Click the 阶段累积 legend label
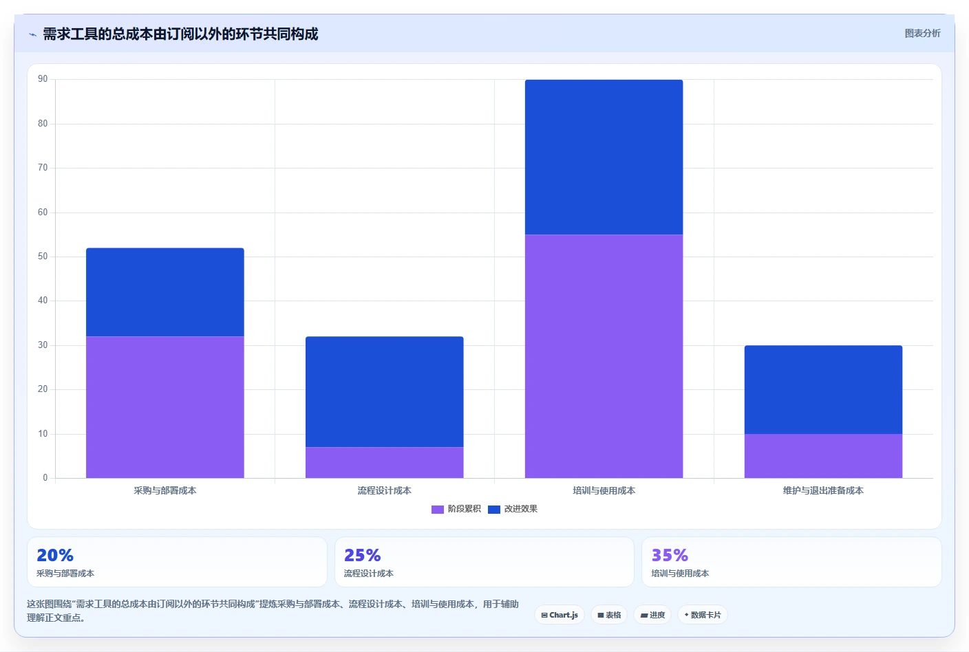 click(465, 509)
